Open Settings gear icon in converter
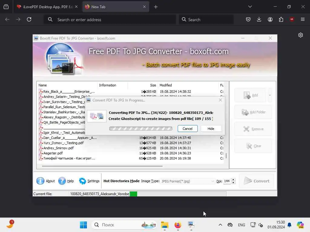310x232 pixels. click(x=82, y=181)
